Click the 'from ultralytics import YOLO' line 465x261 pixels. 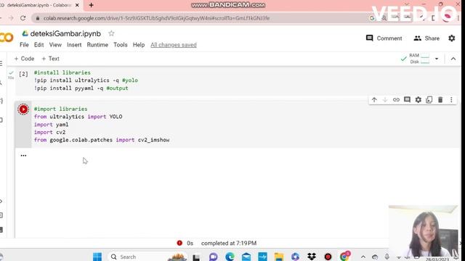(78, 117)
